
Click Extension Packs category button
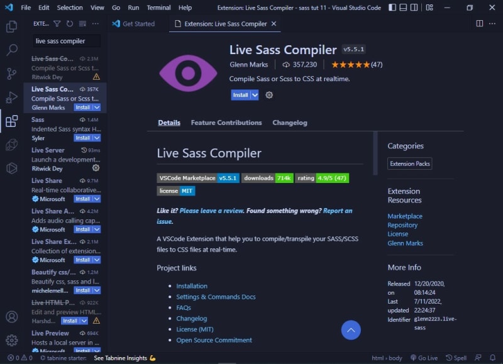pos(410,163)
